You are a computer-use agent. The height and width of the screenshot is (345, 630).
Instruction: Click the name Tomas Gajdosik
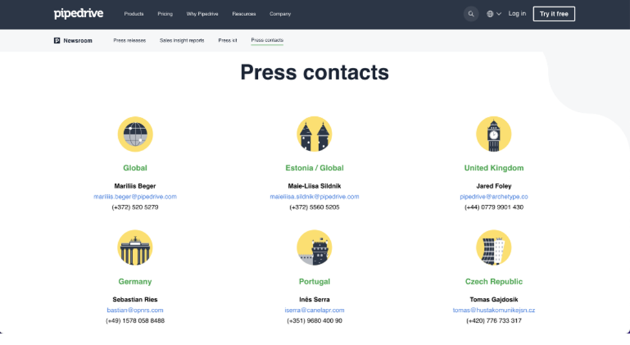click(x=494, y=300)
